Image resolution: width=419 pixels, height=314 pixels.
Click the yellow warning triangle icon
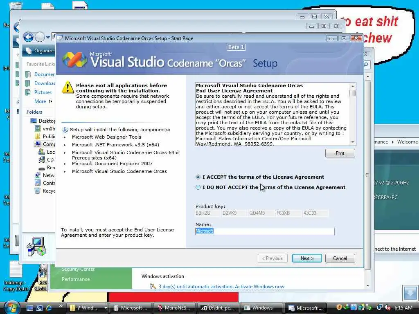pos(68,87)
